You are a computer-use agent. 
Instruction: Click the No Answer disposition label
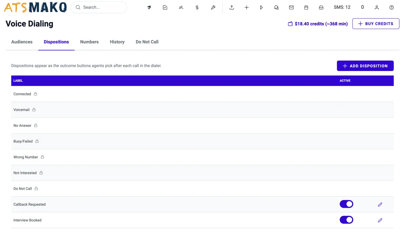[x=23, y=125]
